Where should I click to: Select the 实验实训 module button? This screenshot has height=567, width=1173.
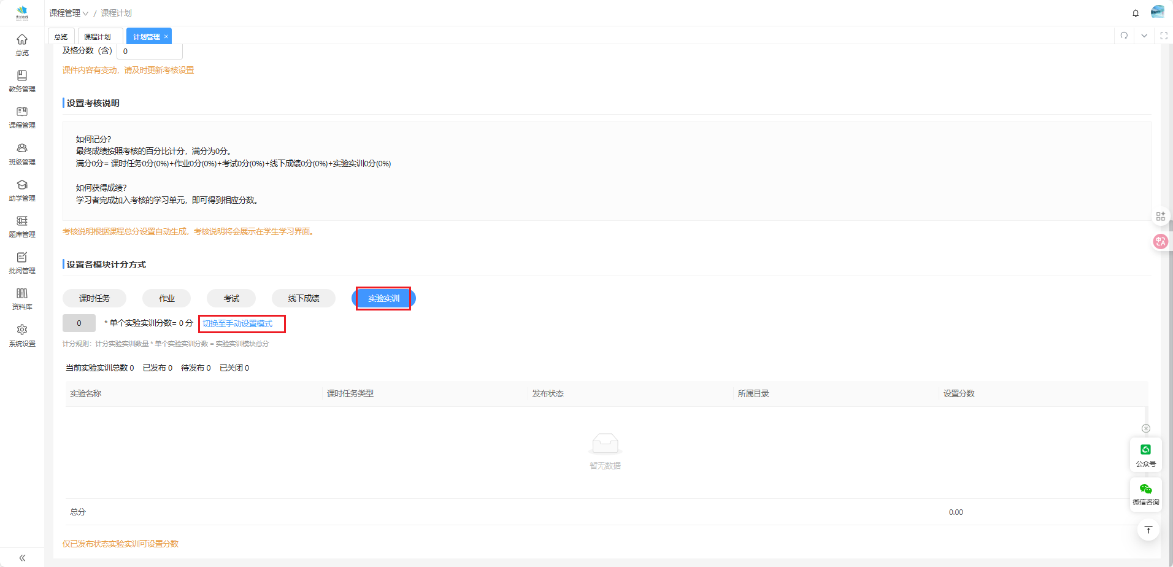coord(383,298)
